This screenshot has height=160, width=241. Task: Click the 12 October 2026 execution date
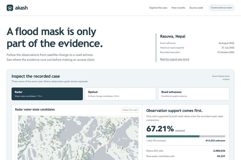tap(226, 52)
